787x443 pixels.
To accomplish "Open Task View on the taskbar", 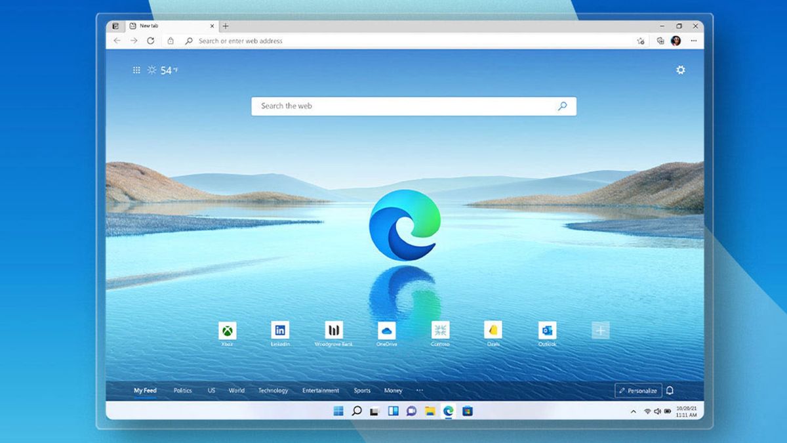I will pos(374,411).
